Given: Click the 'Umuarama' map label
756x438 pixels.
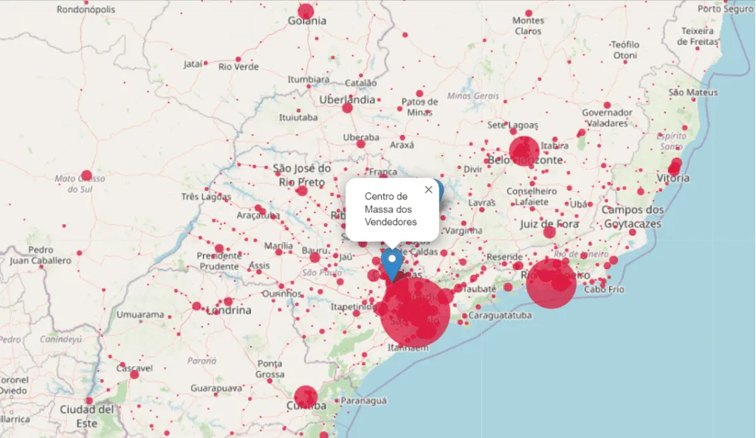Looking at the screenshot, I should coord(140,315).
